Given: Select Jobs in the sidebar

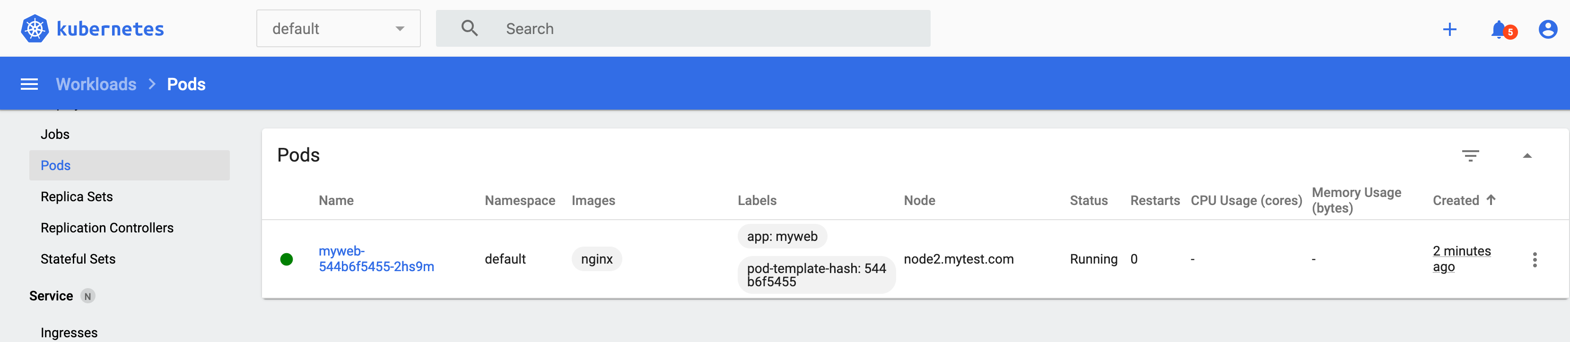Looking at the screenshot, I should (55, 135).
